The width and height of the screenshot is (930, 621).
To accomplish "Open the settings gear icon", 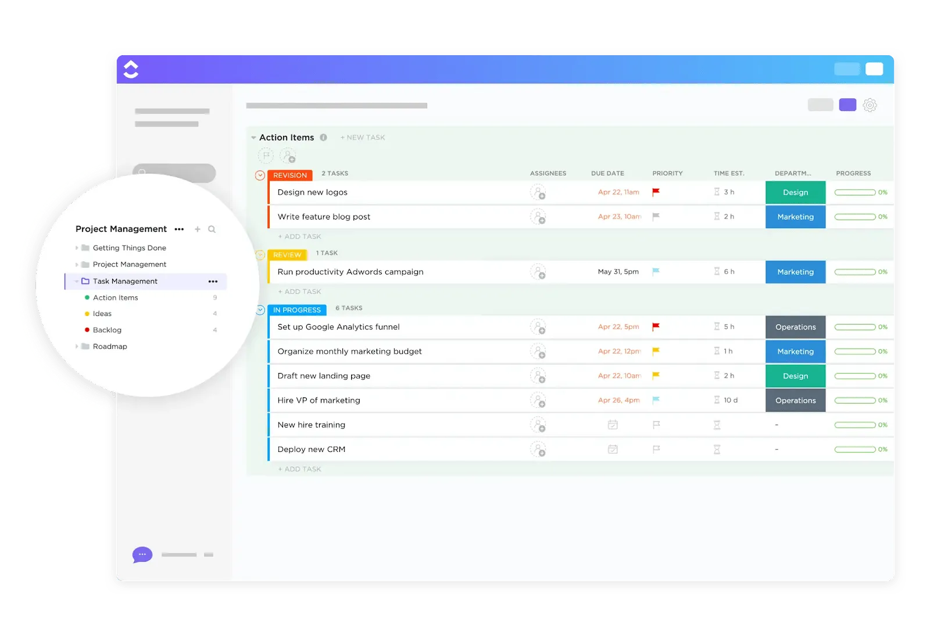I will click(x=870, y=105).
